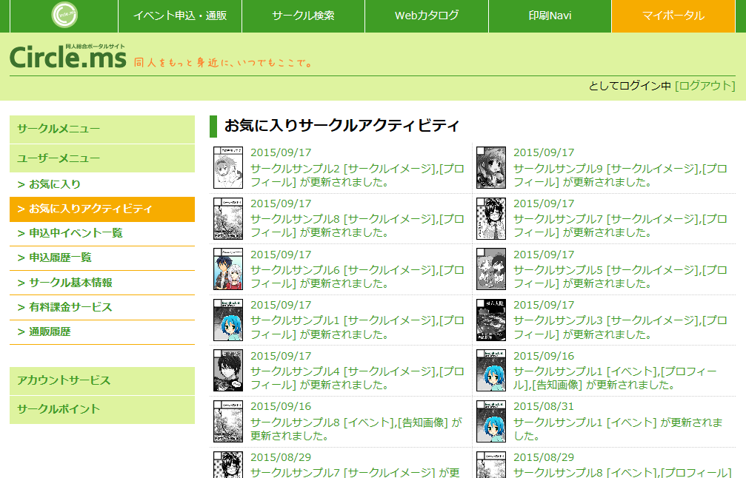Open the サークルサンプル1 [イベント],[プロフィール],[告知画像] update link
This screenshot has width=746, height=478.
615,378
